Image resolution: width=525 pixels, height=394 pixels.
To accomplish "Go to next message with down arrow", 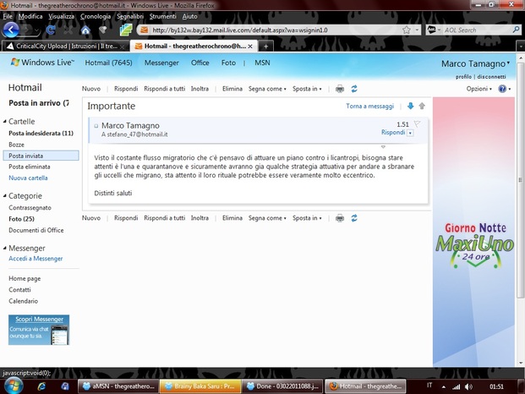I will (x=411, y=107).
